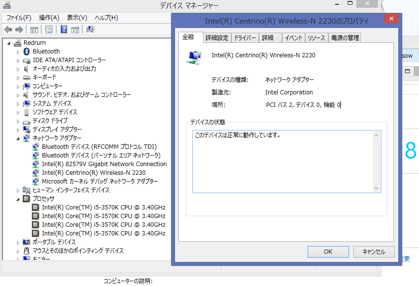This screenshot has width=419, height=286.
Task: Select Microsoft カーネル デバッグ ネットワーク アダプター
Action: (x=100, y=182)
